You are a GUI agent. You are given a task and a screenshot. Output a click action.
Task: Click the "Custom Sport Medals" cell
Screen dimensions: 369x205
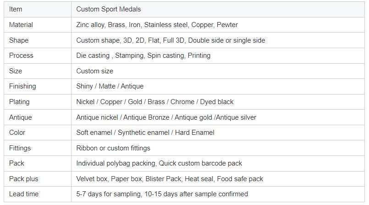coord(108,9)
